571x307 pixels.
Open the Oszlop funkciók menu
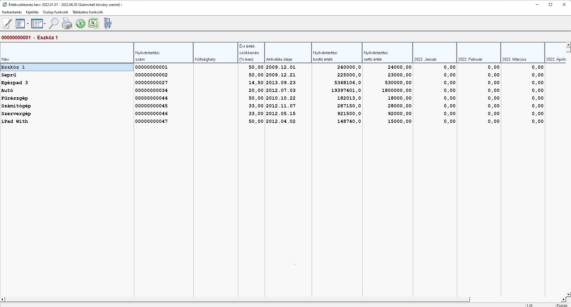click(x=55, y=12)
